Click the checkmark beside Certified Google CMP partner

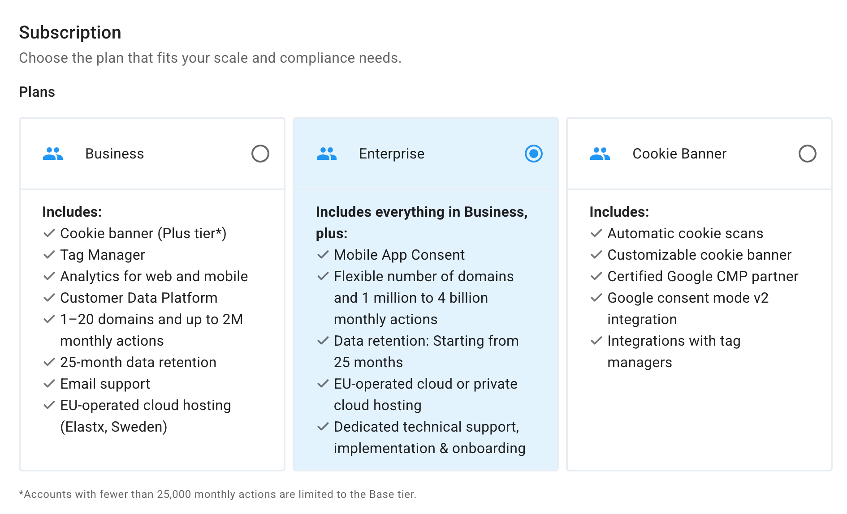pos(596,276)
